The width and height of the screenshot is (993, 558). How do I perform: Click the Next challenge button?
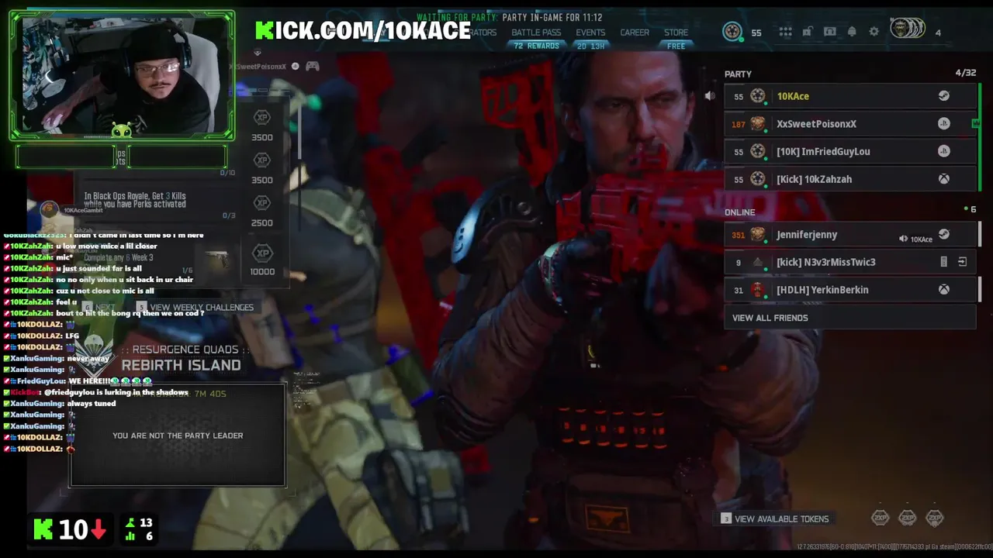click(99, 308)
